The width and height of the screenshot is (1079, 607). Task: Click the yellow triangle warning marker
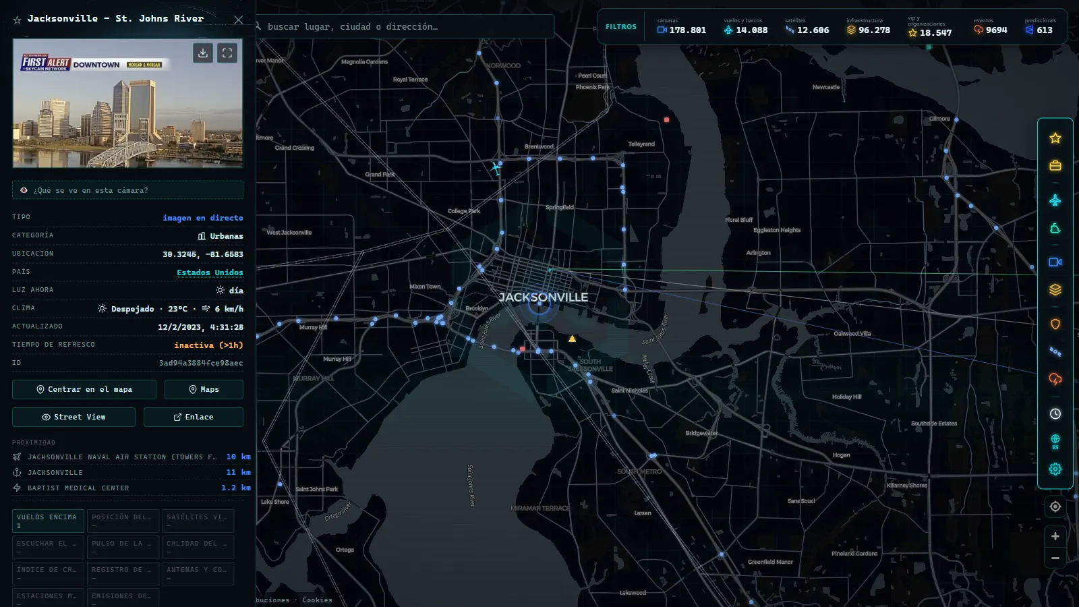pos(572,339)
